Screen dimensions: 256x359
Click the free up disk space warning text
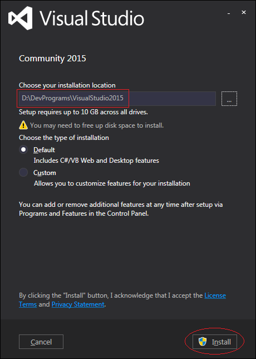click(x=97, y=125)
